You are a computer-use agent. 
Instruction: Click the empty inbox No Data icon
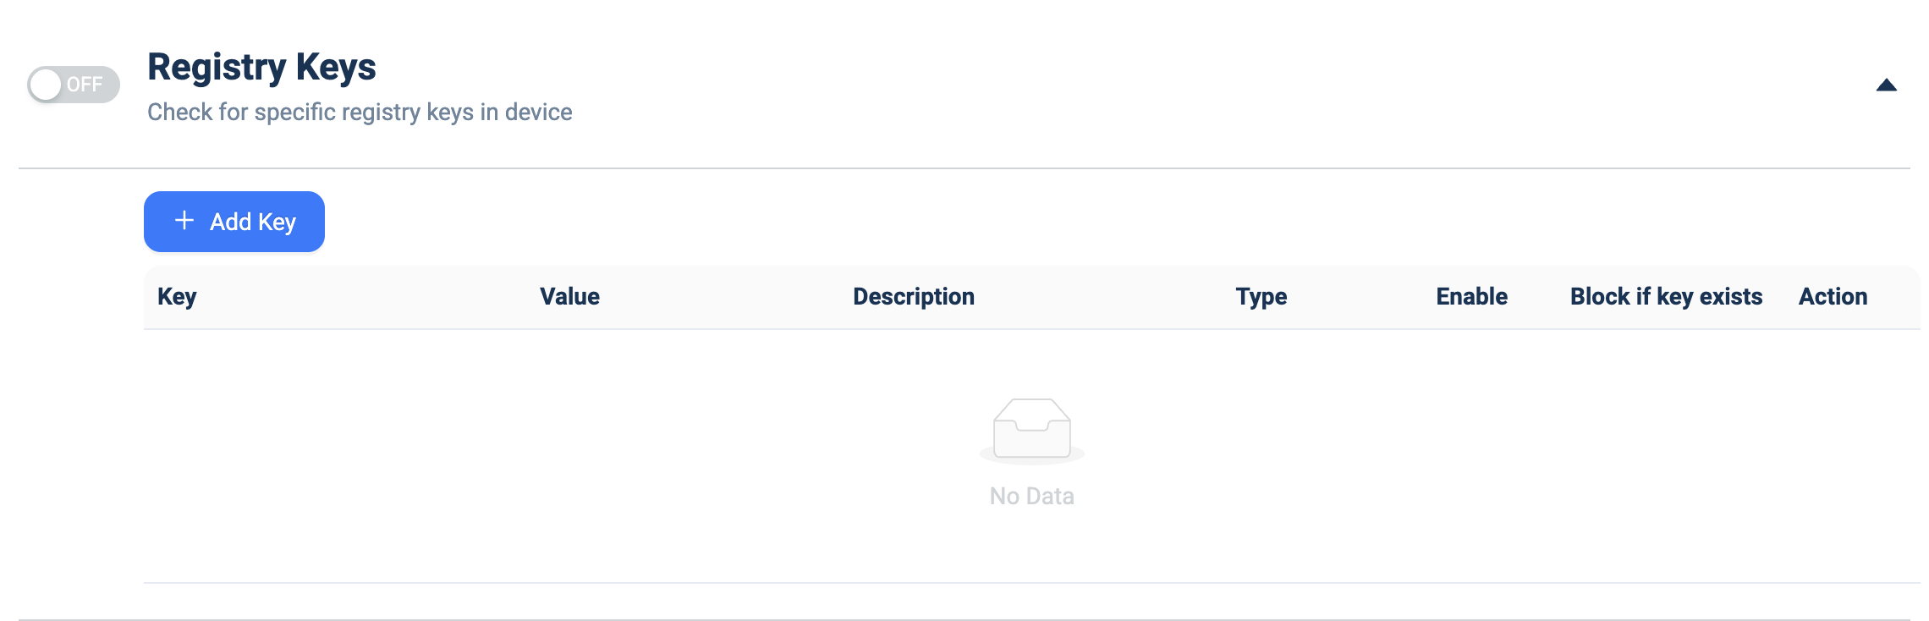pyautogui.click(x=1032, y=431)
